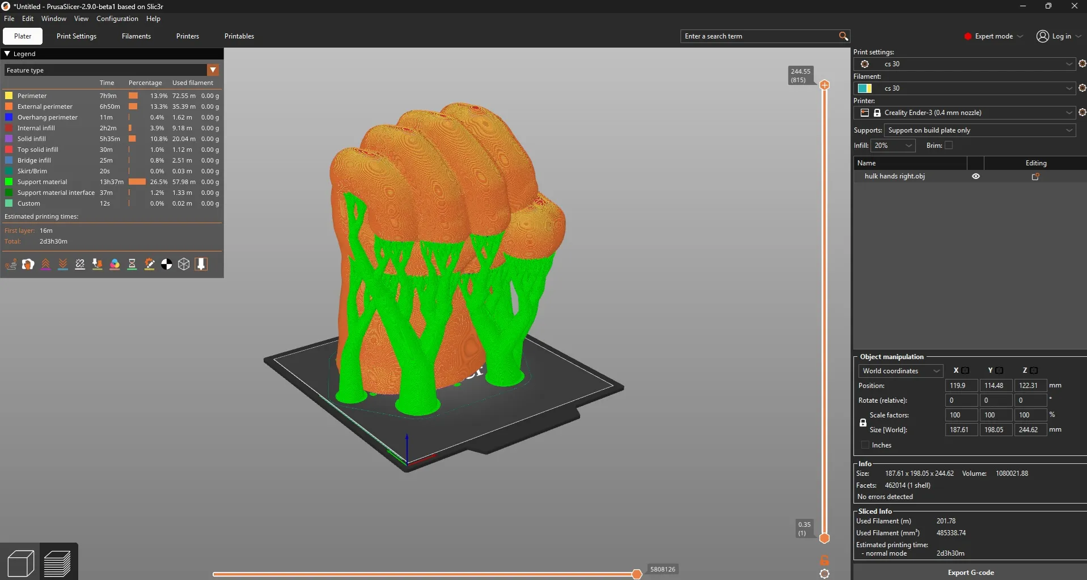Click the Export G-code button
This screenshot has width=1087, height=580.
point(970,572)
